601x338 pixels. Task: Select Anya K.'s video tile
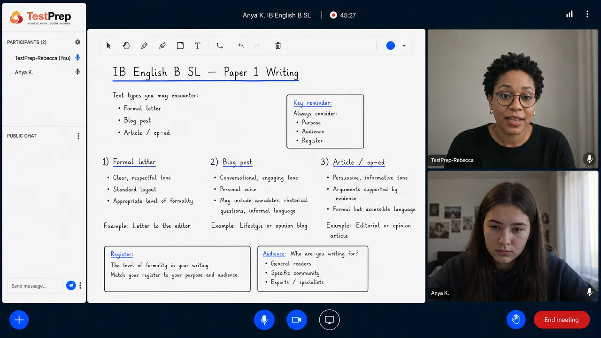click(513, 236)
